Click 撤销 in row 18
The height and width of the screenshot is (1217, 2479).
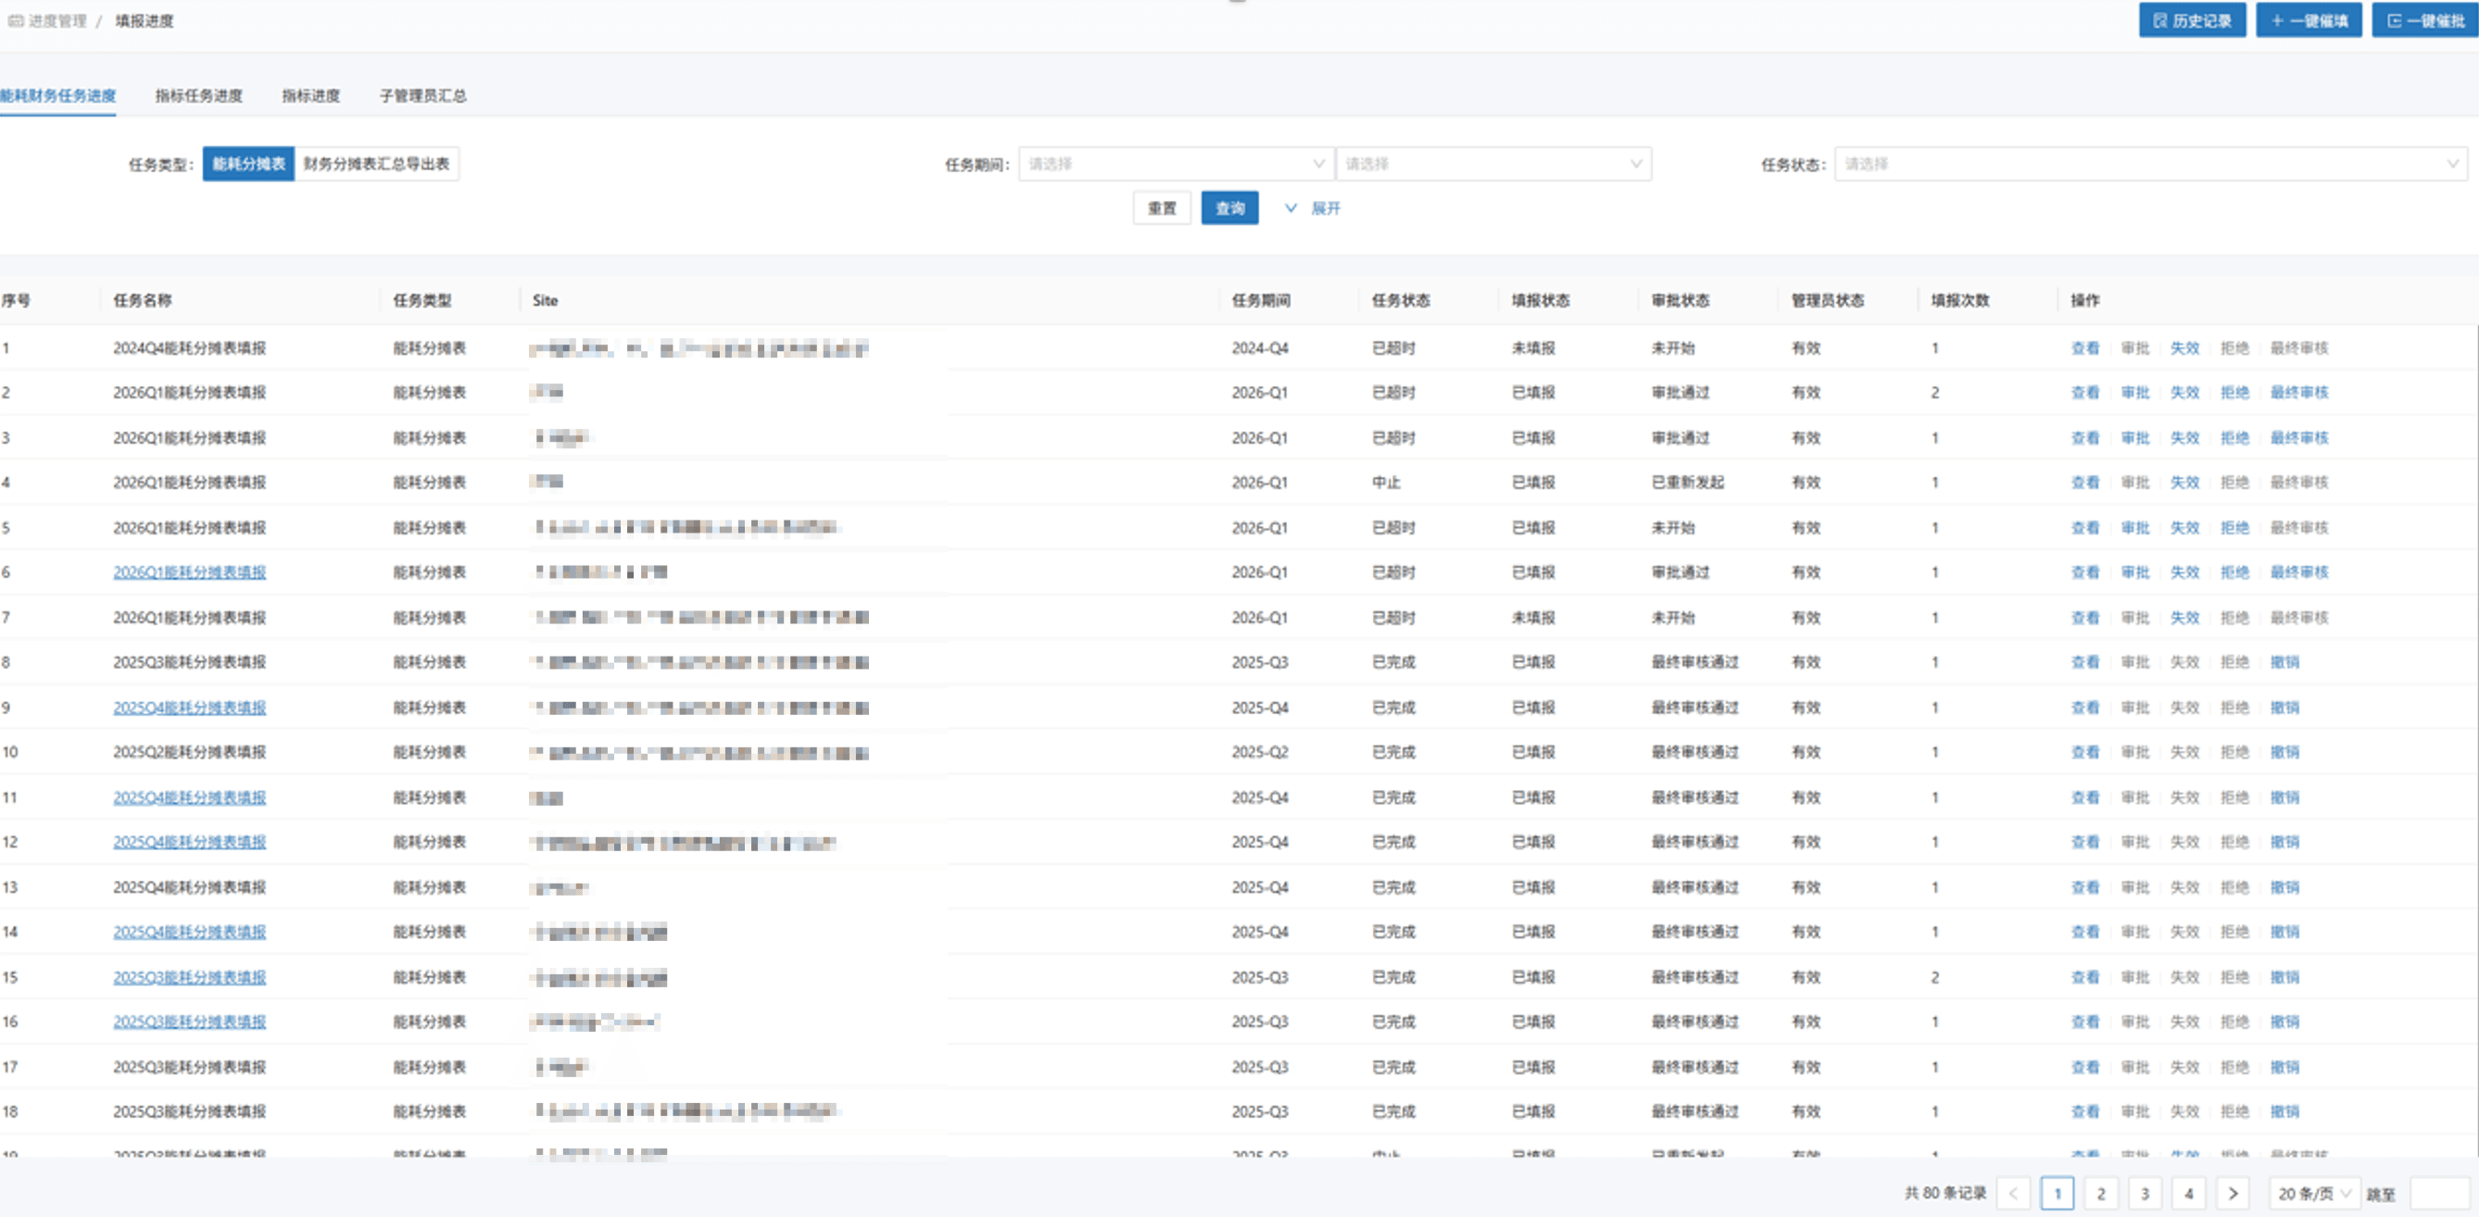click(x=2284, y=1111)
